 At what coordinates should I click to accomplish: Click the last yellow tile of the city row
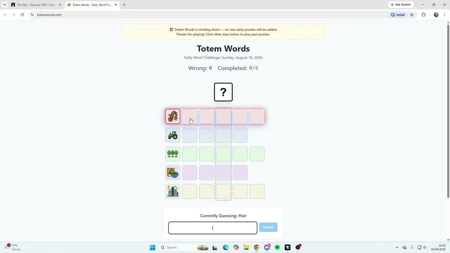click(x=257, y=191)
